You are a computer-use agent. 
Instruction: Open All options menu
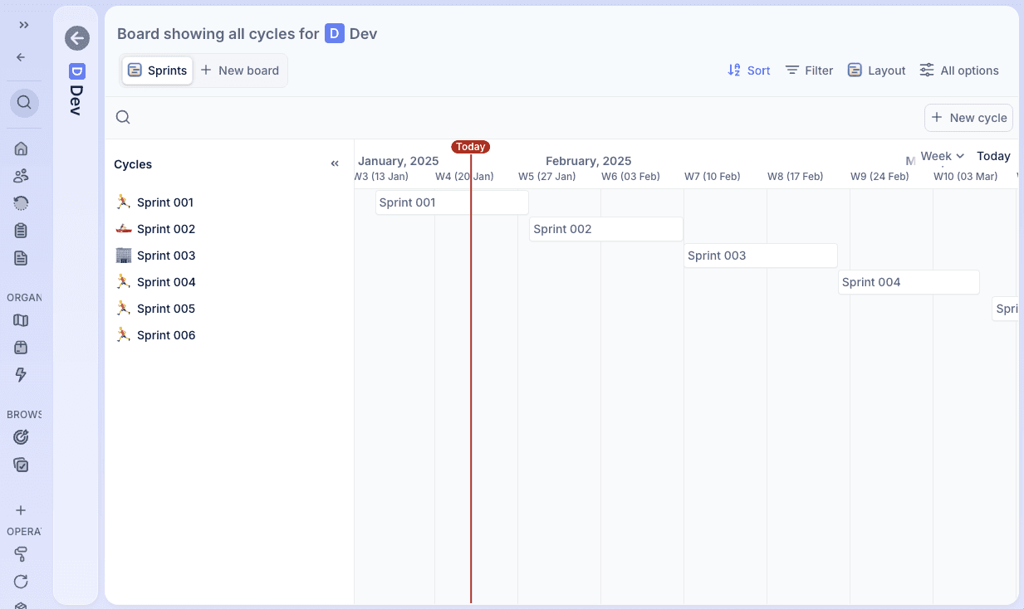pyautogui.click(x=959, y=71)
